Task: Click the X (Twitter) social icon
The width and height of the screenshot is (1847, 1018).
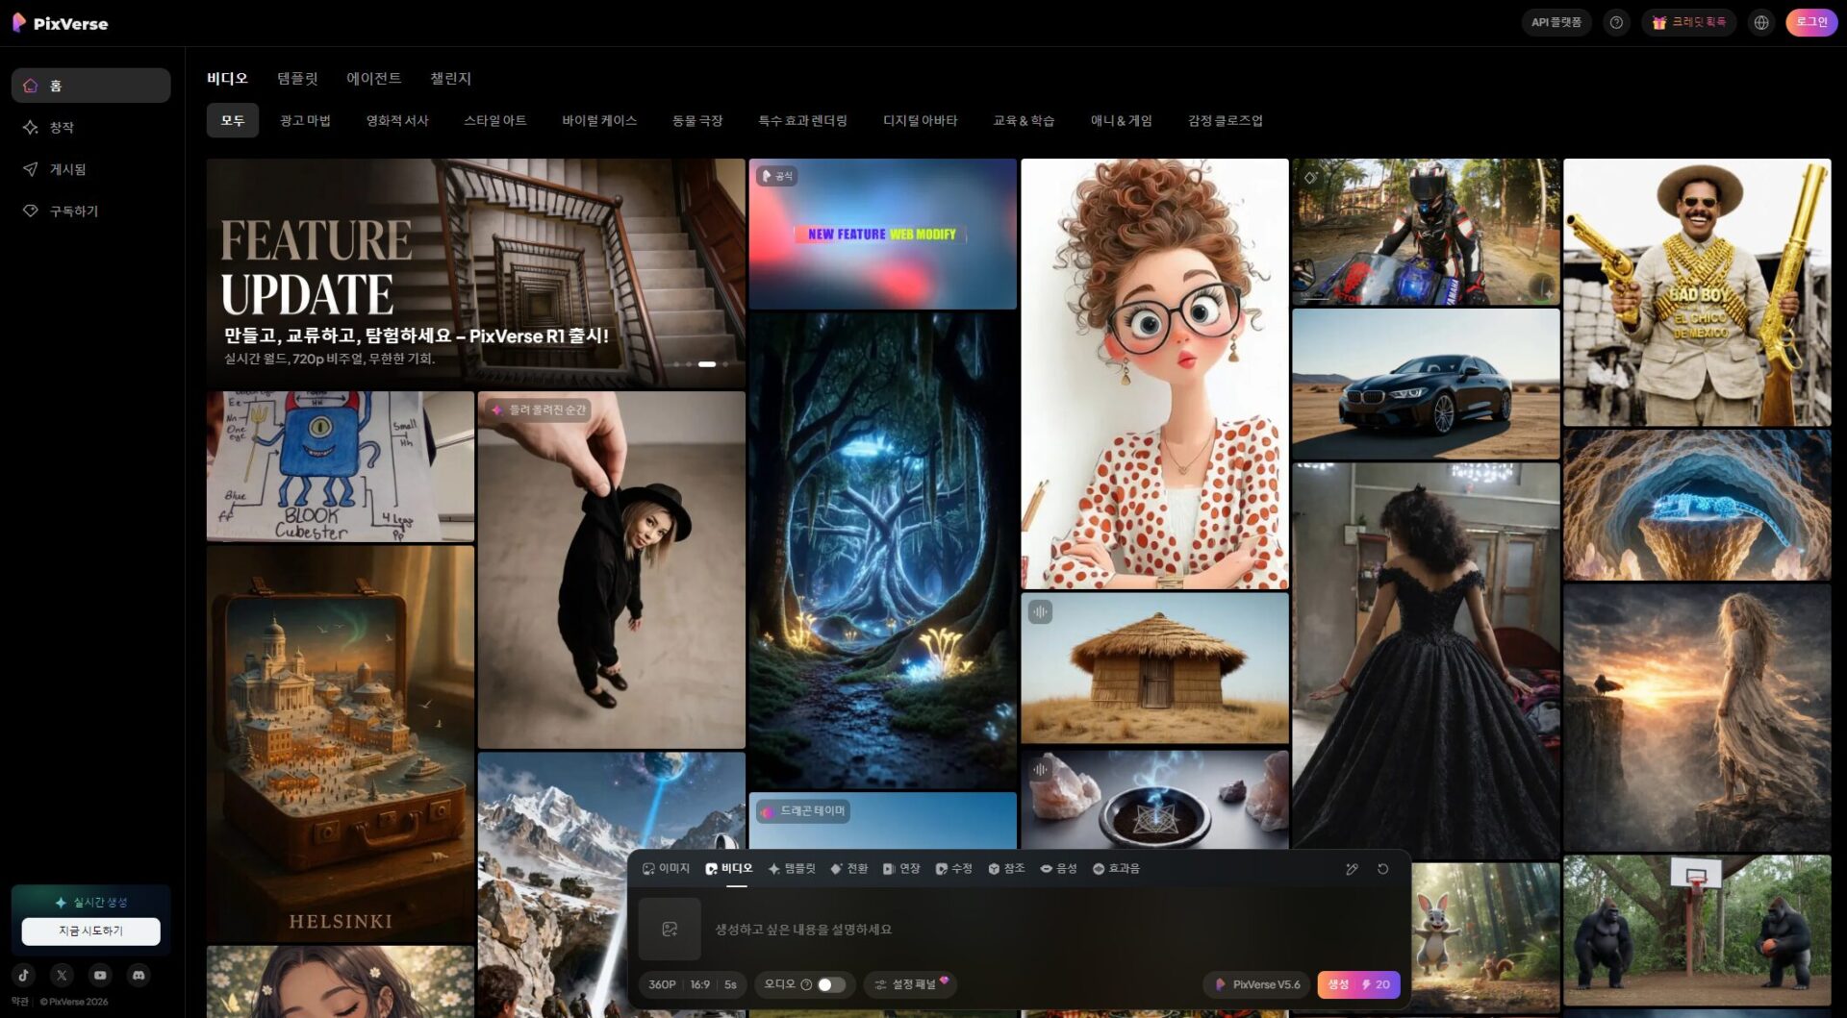Action: point(63,975)
